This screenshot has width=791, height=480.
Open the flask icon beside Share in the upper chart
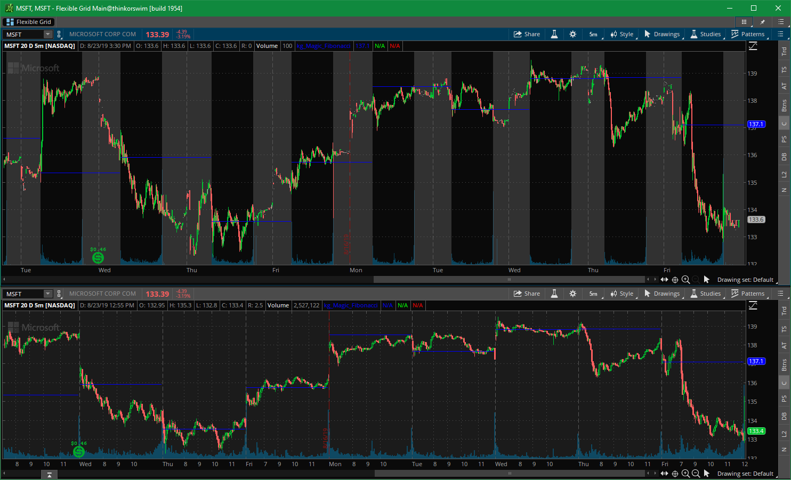554,34
